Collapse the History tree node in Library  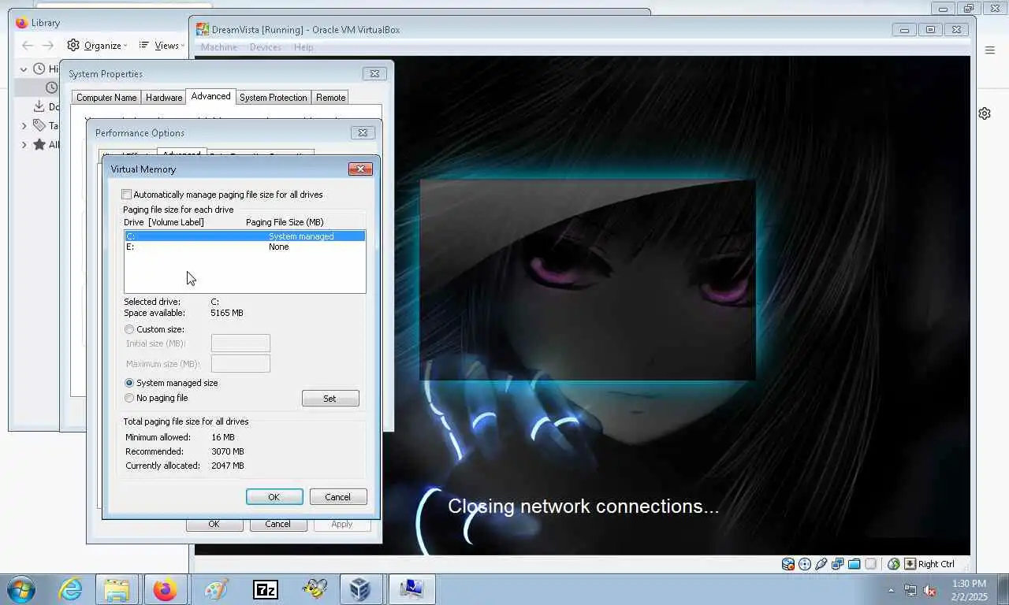pyautogui.click(x=24, y=69)
